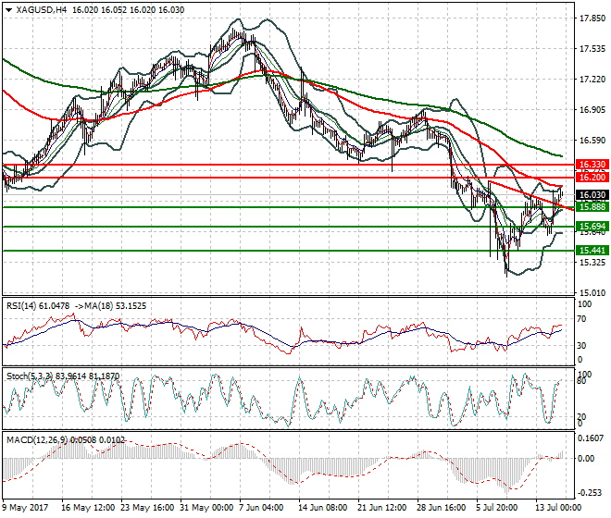This screenshot has width=611, height=518.
Task: Click the RSI 30 level label
Action: coord(581,345)
